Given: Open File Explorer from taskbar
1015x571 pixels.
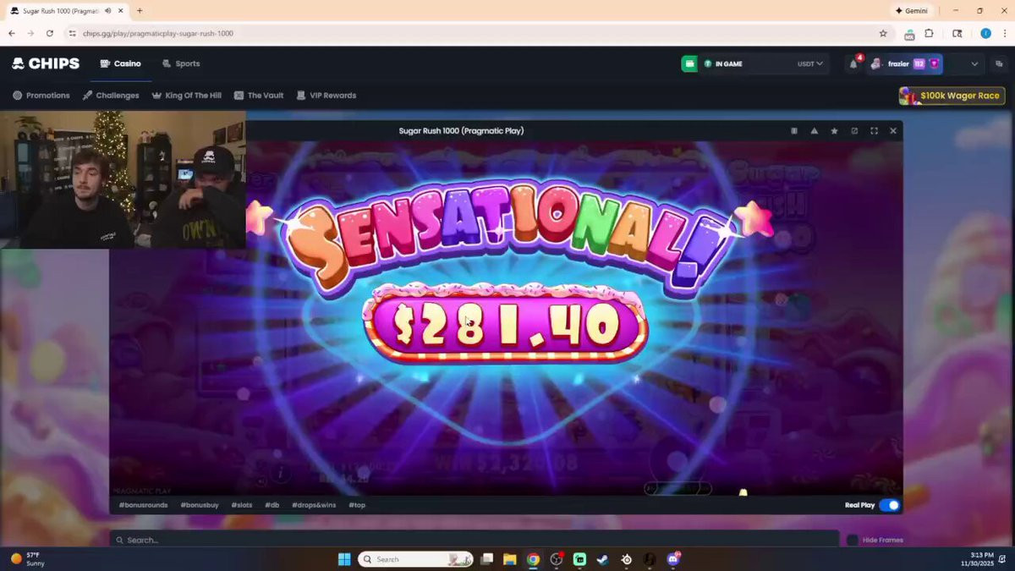Looking at the screenshot, I should click(509, 559).
